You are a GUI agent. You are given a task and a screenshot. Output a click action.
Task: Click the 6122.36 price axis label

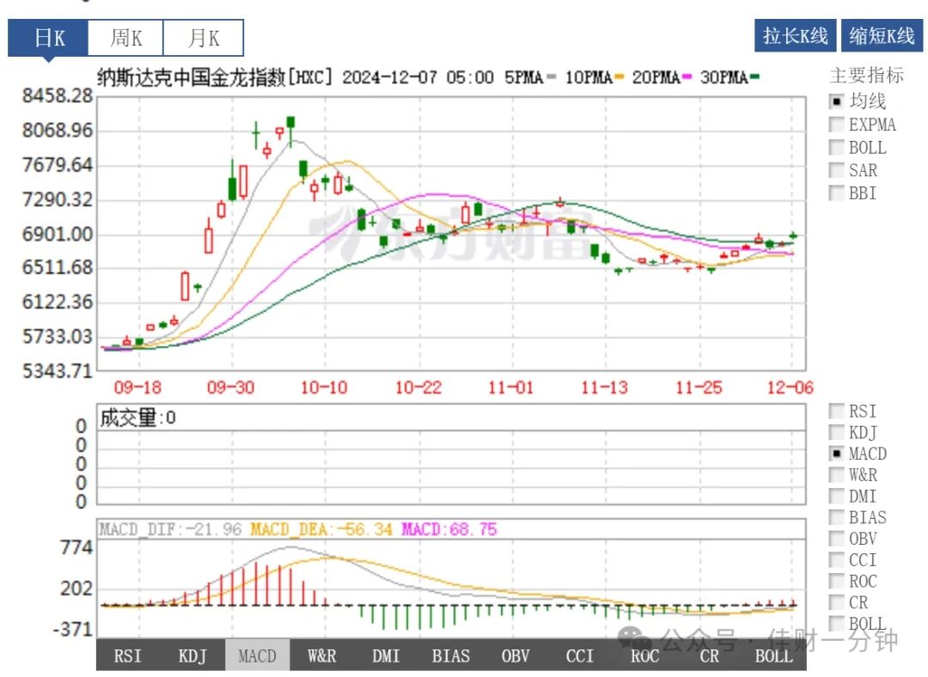[x=58, y=302]
